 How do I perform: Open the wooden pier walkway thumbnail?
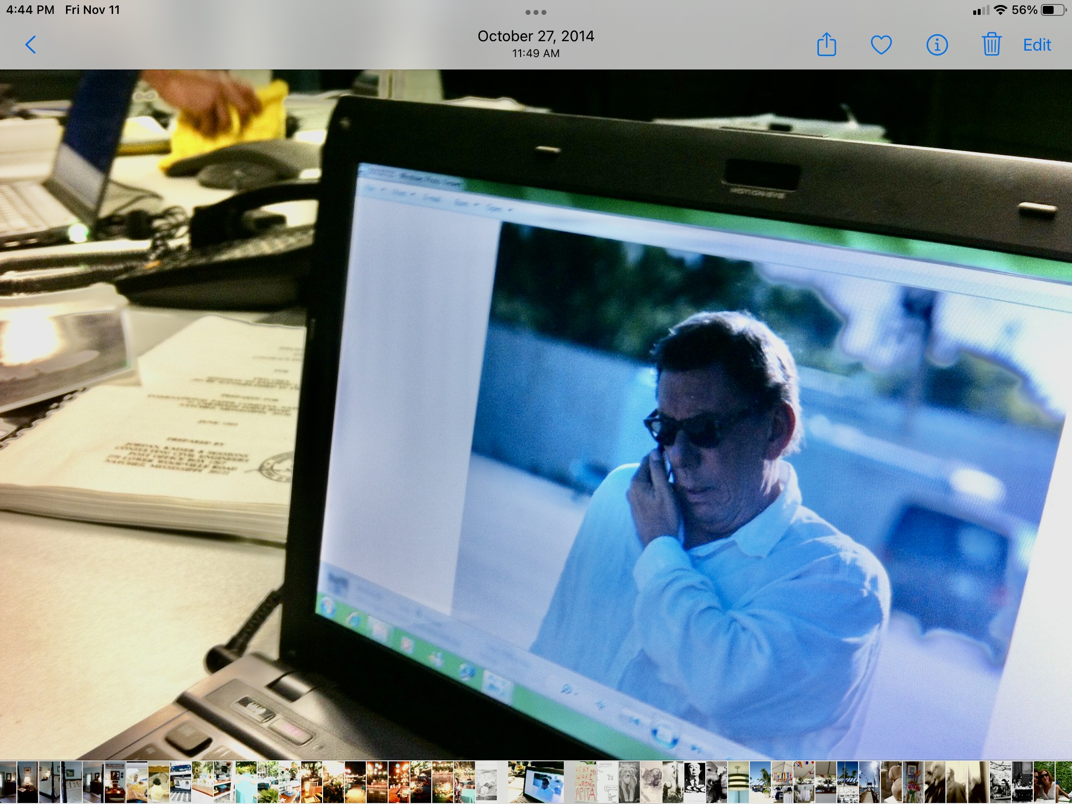[x=870, y=782]
